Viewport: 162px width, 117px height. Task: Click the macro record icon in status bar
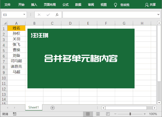point(14,114)
